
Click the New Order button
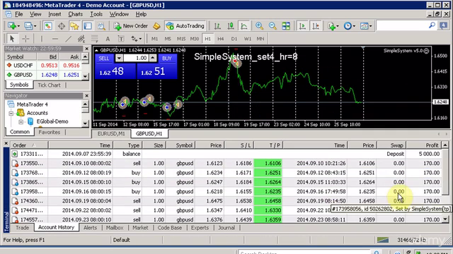(x=131, y=26)
